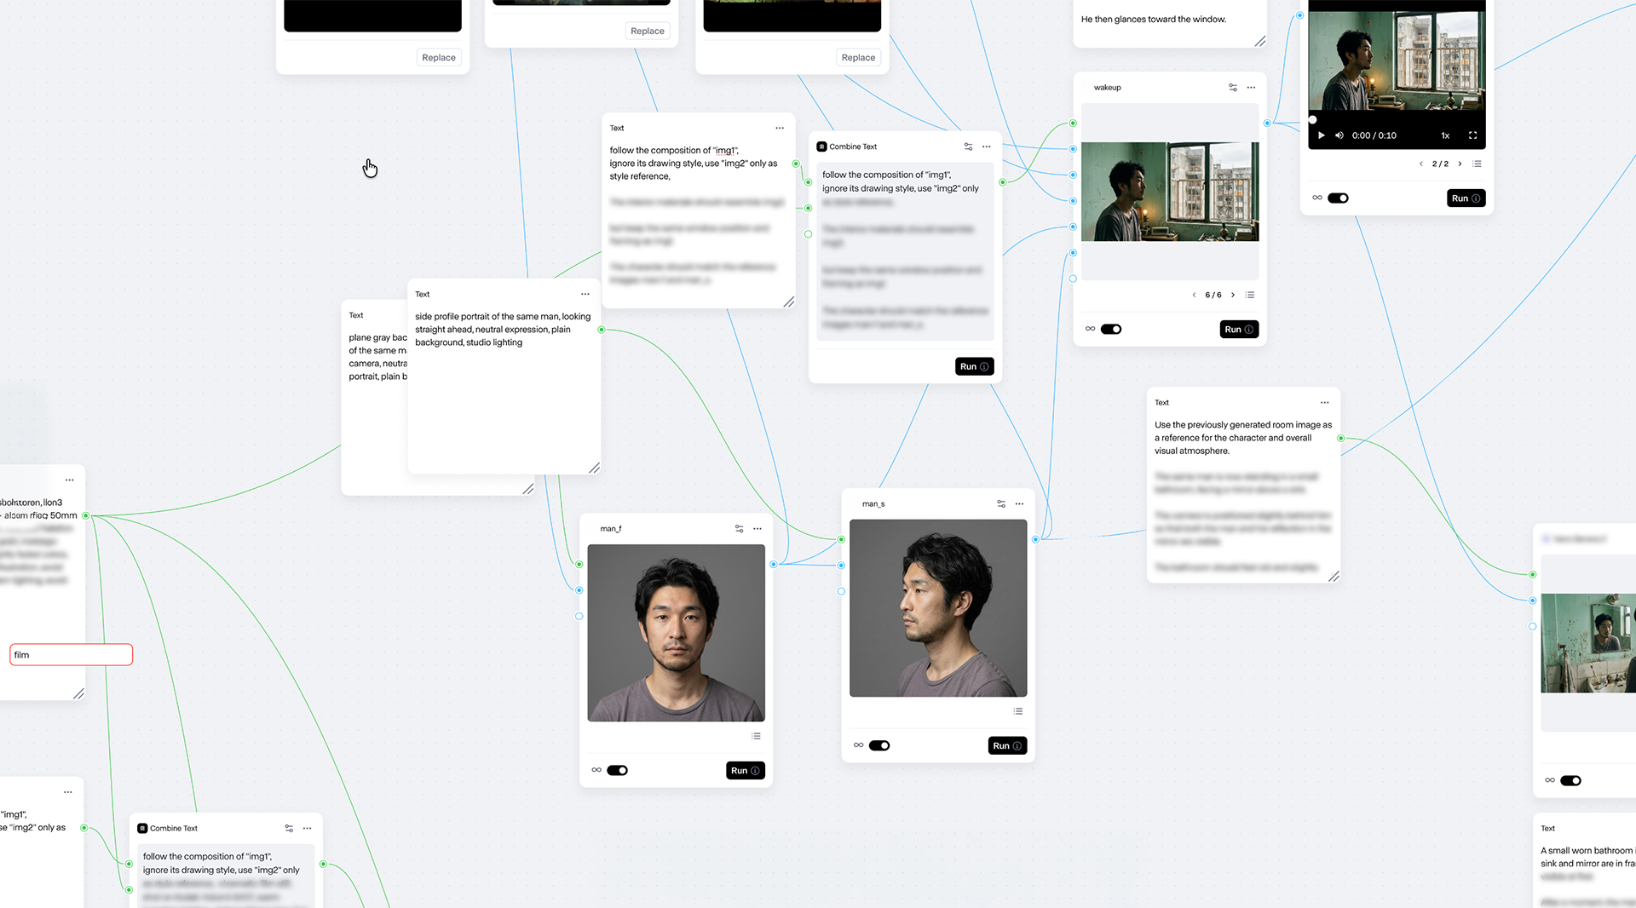Click infinity loop icon in bathroom image node
The height and width of the screenshot is (908, 1636).
coord(1550,780)
